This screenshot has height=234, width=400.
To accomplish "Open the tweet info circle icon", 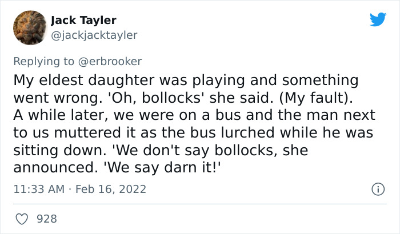I will (x=377, y=189).
